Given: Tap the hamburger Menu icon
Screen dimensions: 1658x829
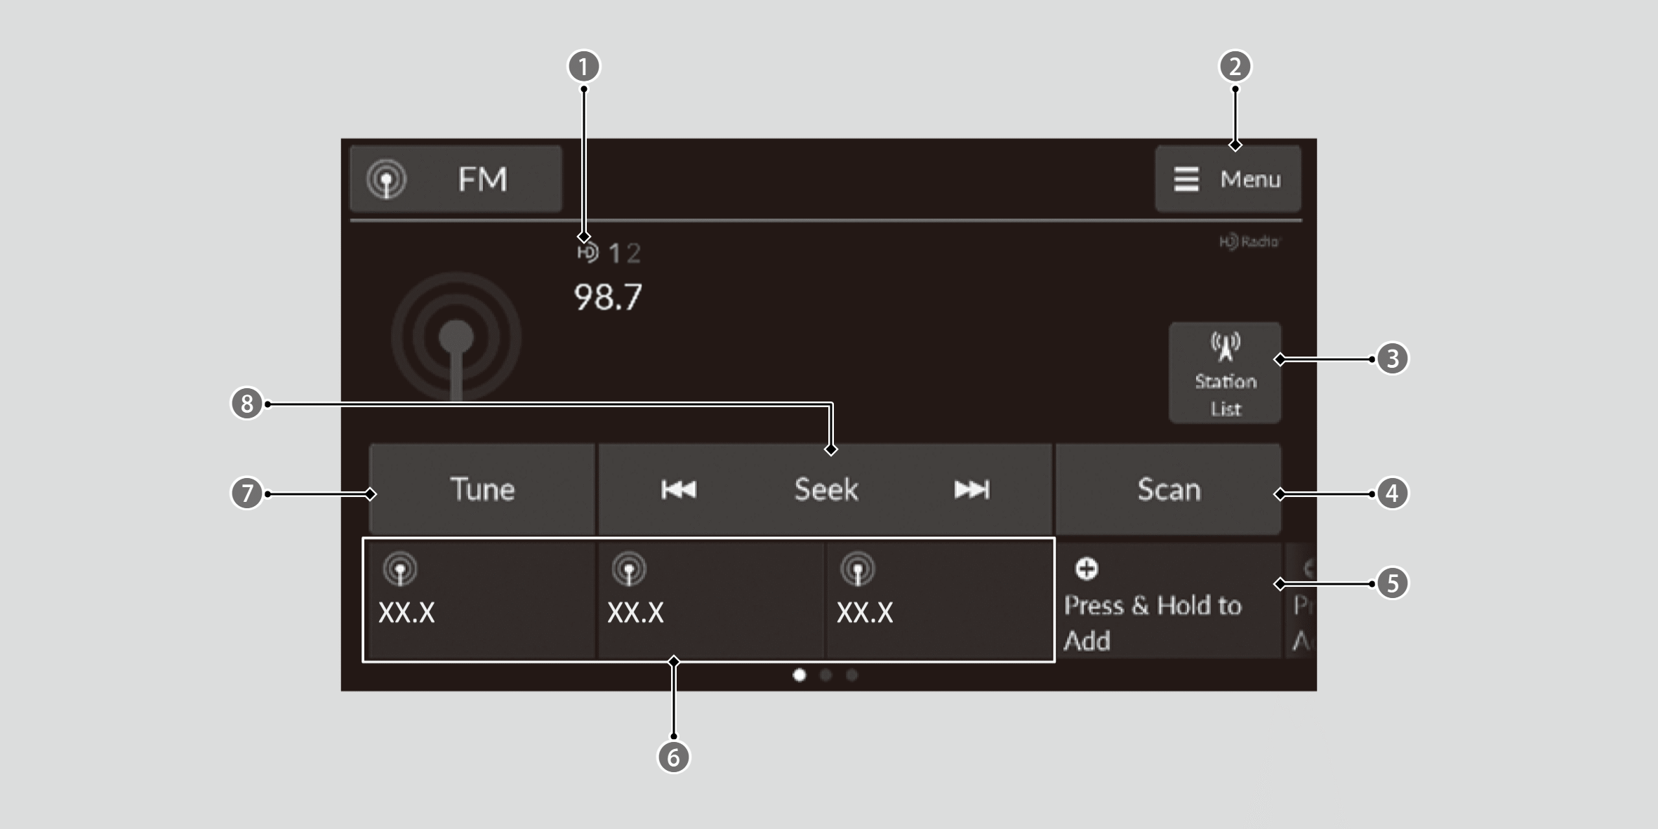Looking at the screenshot, I should (1186, 180).
